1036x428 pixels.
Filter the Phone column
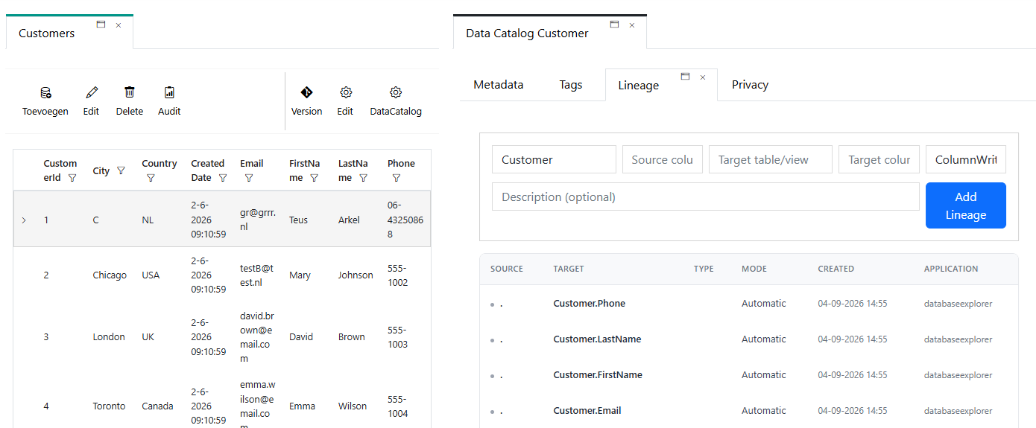tap(397, 178)
